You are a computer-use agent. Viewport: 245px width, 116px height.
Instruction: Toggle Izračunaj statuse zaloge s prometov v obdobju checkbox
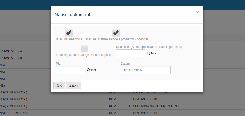(x=116, y=33)
